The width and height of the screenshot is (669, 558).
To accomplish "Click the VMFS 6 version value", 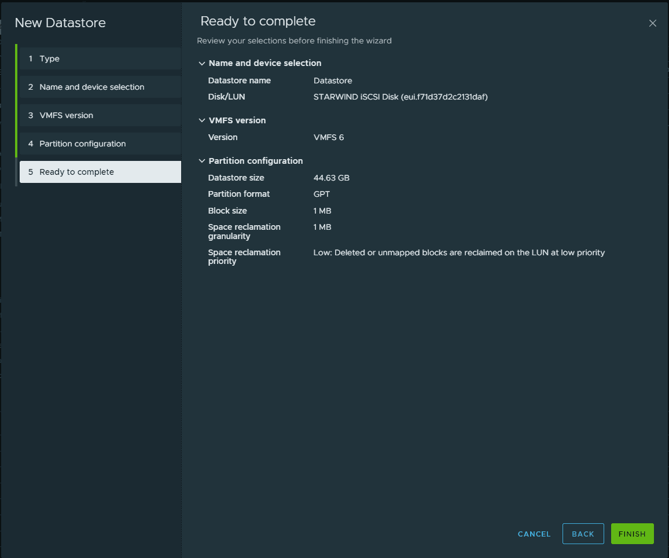I will pyautogui.click(x=329, y=138).
